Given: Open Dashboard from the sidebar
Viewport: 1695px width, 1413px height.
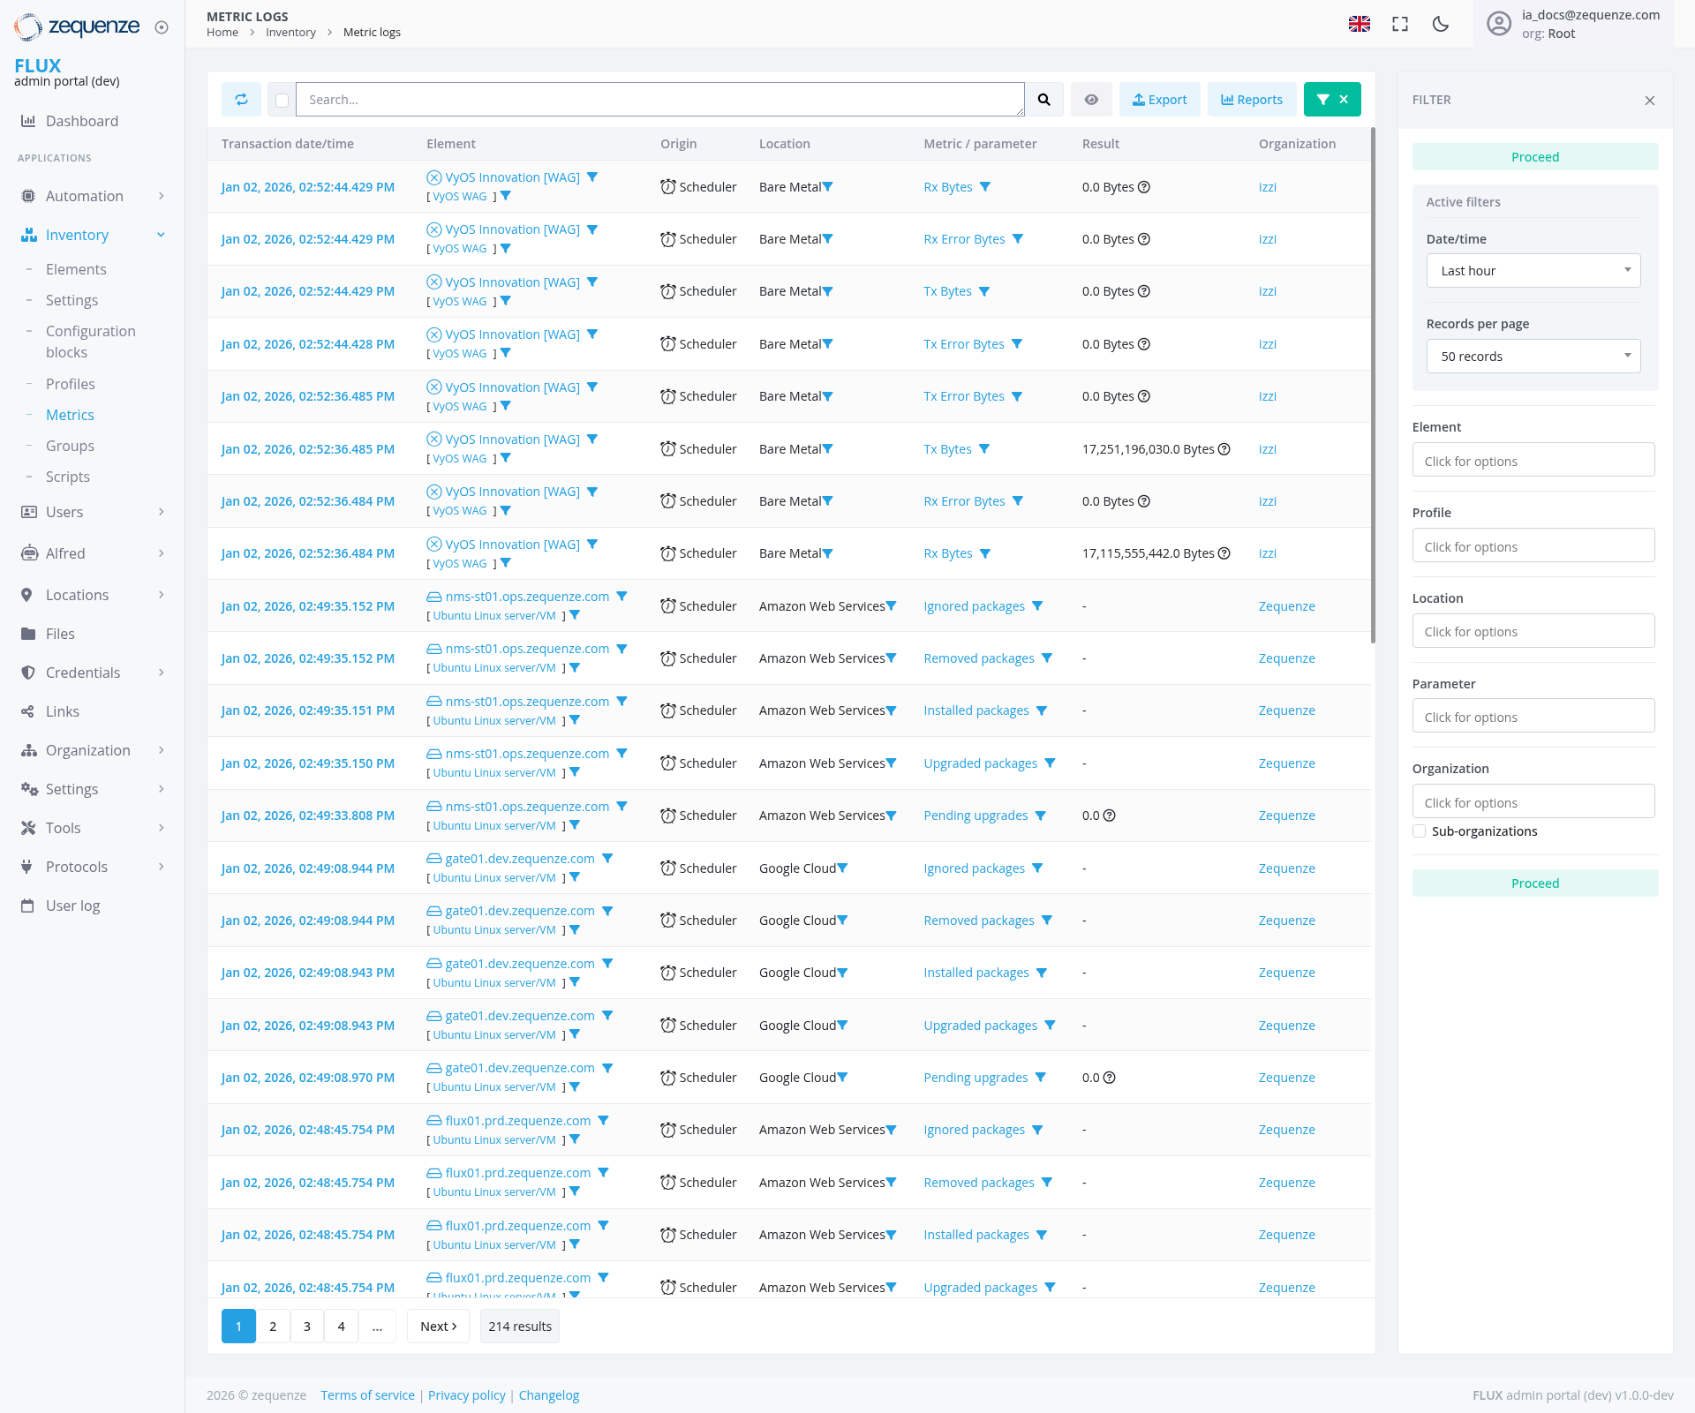Looking at the screenshot, I should (82, 121).
